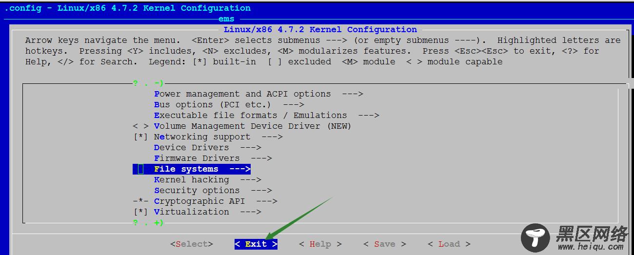
Task: Open Power management and ACPI options submenu
Action: click(258, 94)
